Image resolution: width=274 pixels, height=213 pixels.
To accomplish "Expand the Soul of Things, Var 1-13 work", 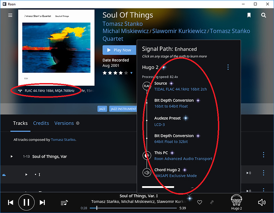I will [12, 156].
